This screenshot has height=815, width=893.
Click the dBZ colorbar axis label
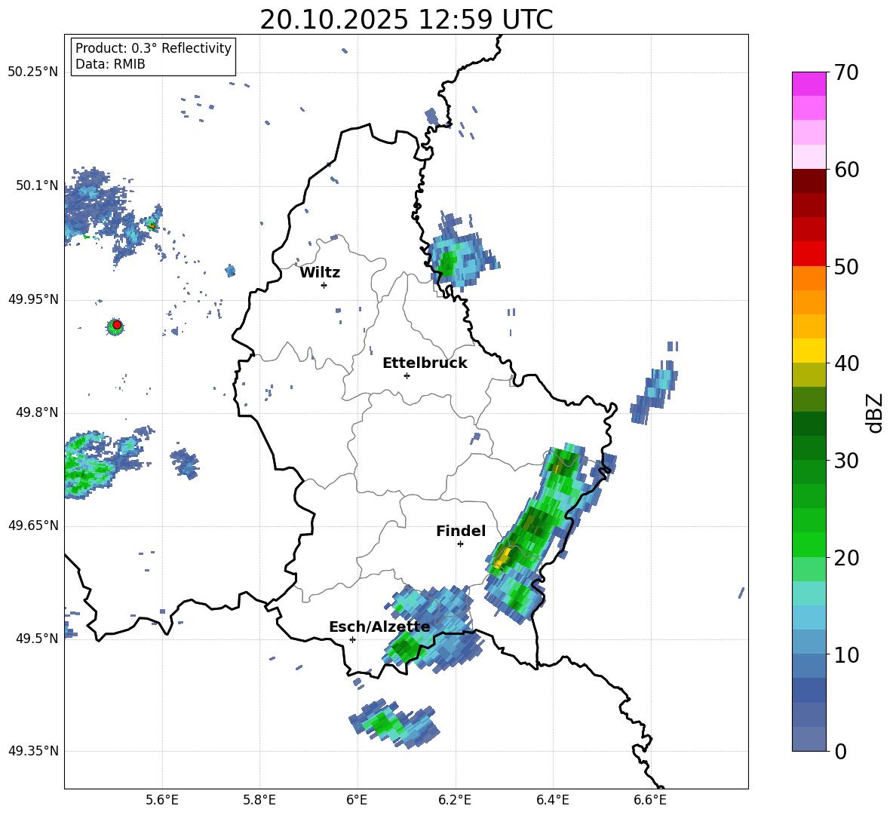click(874, 412)
